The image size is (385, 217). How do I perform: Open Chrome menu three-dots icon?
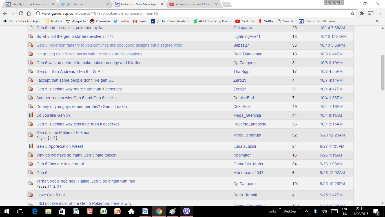pos(379,13)
